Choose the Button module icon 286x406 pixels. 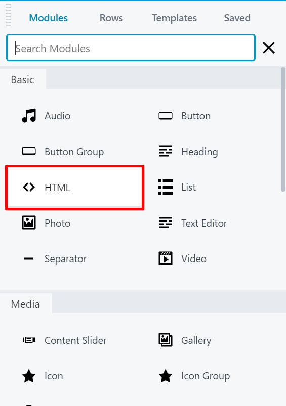166,116
